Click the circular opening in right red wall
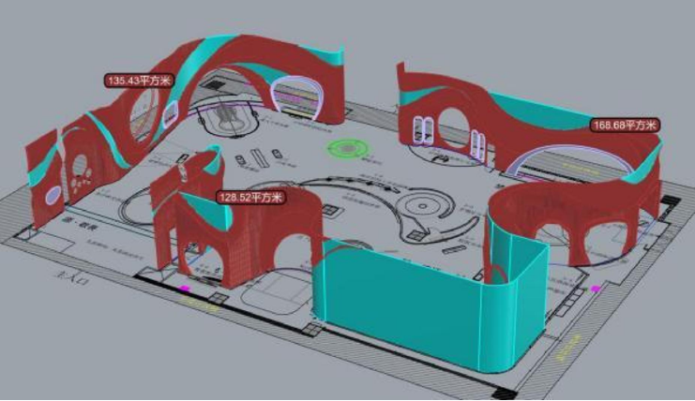 (453, 128)
